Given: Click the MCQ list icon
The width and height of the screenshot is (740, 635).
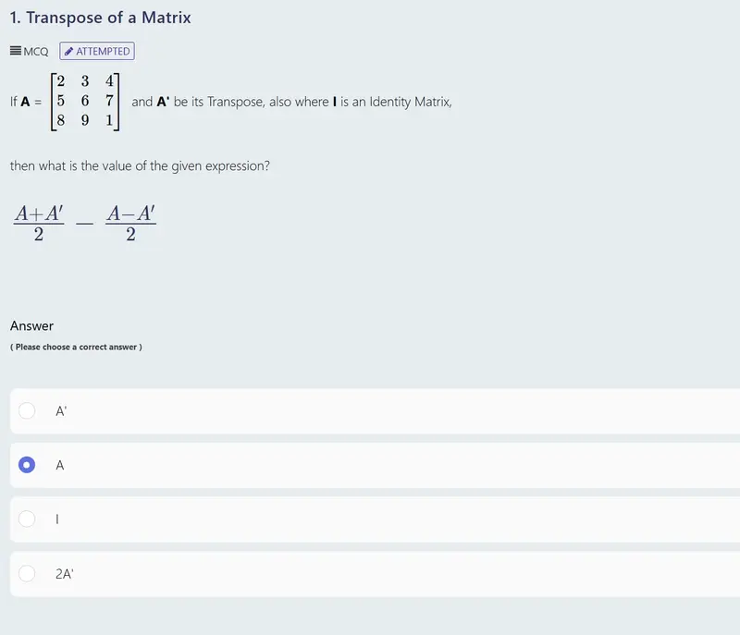Looking at the screenshot, I should coord(15,51).
